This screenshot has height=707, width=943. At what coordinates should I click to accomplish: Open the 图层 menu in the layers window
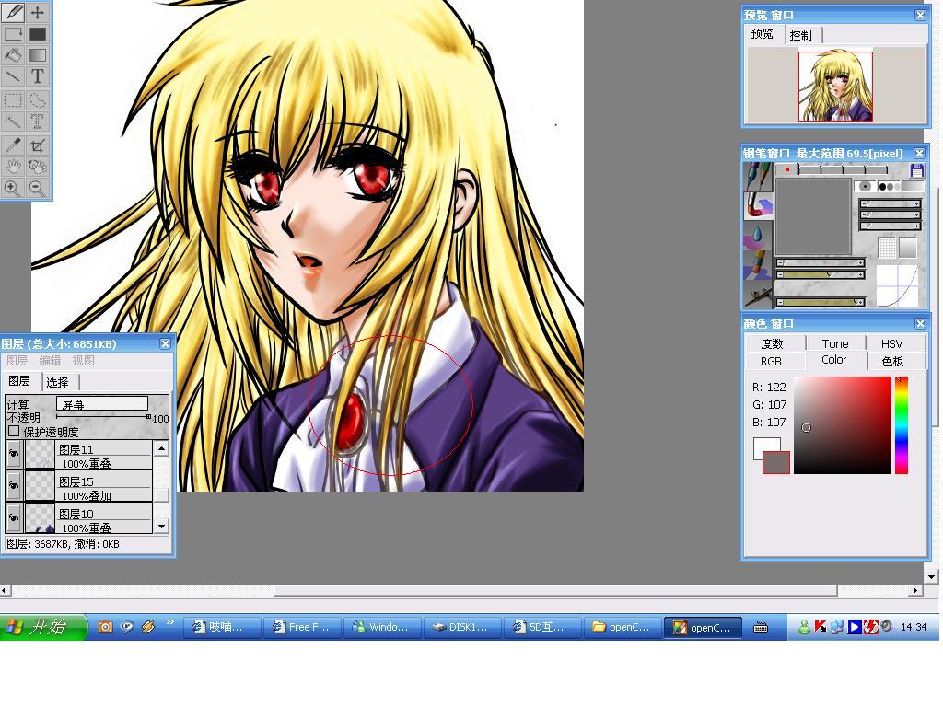pos(17,361)
